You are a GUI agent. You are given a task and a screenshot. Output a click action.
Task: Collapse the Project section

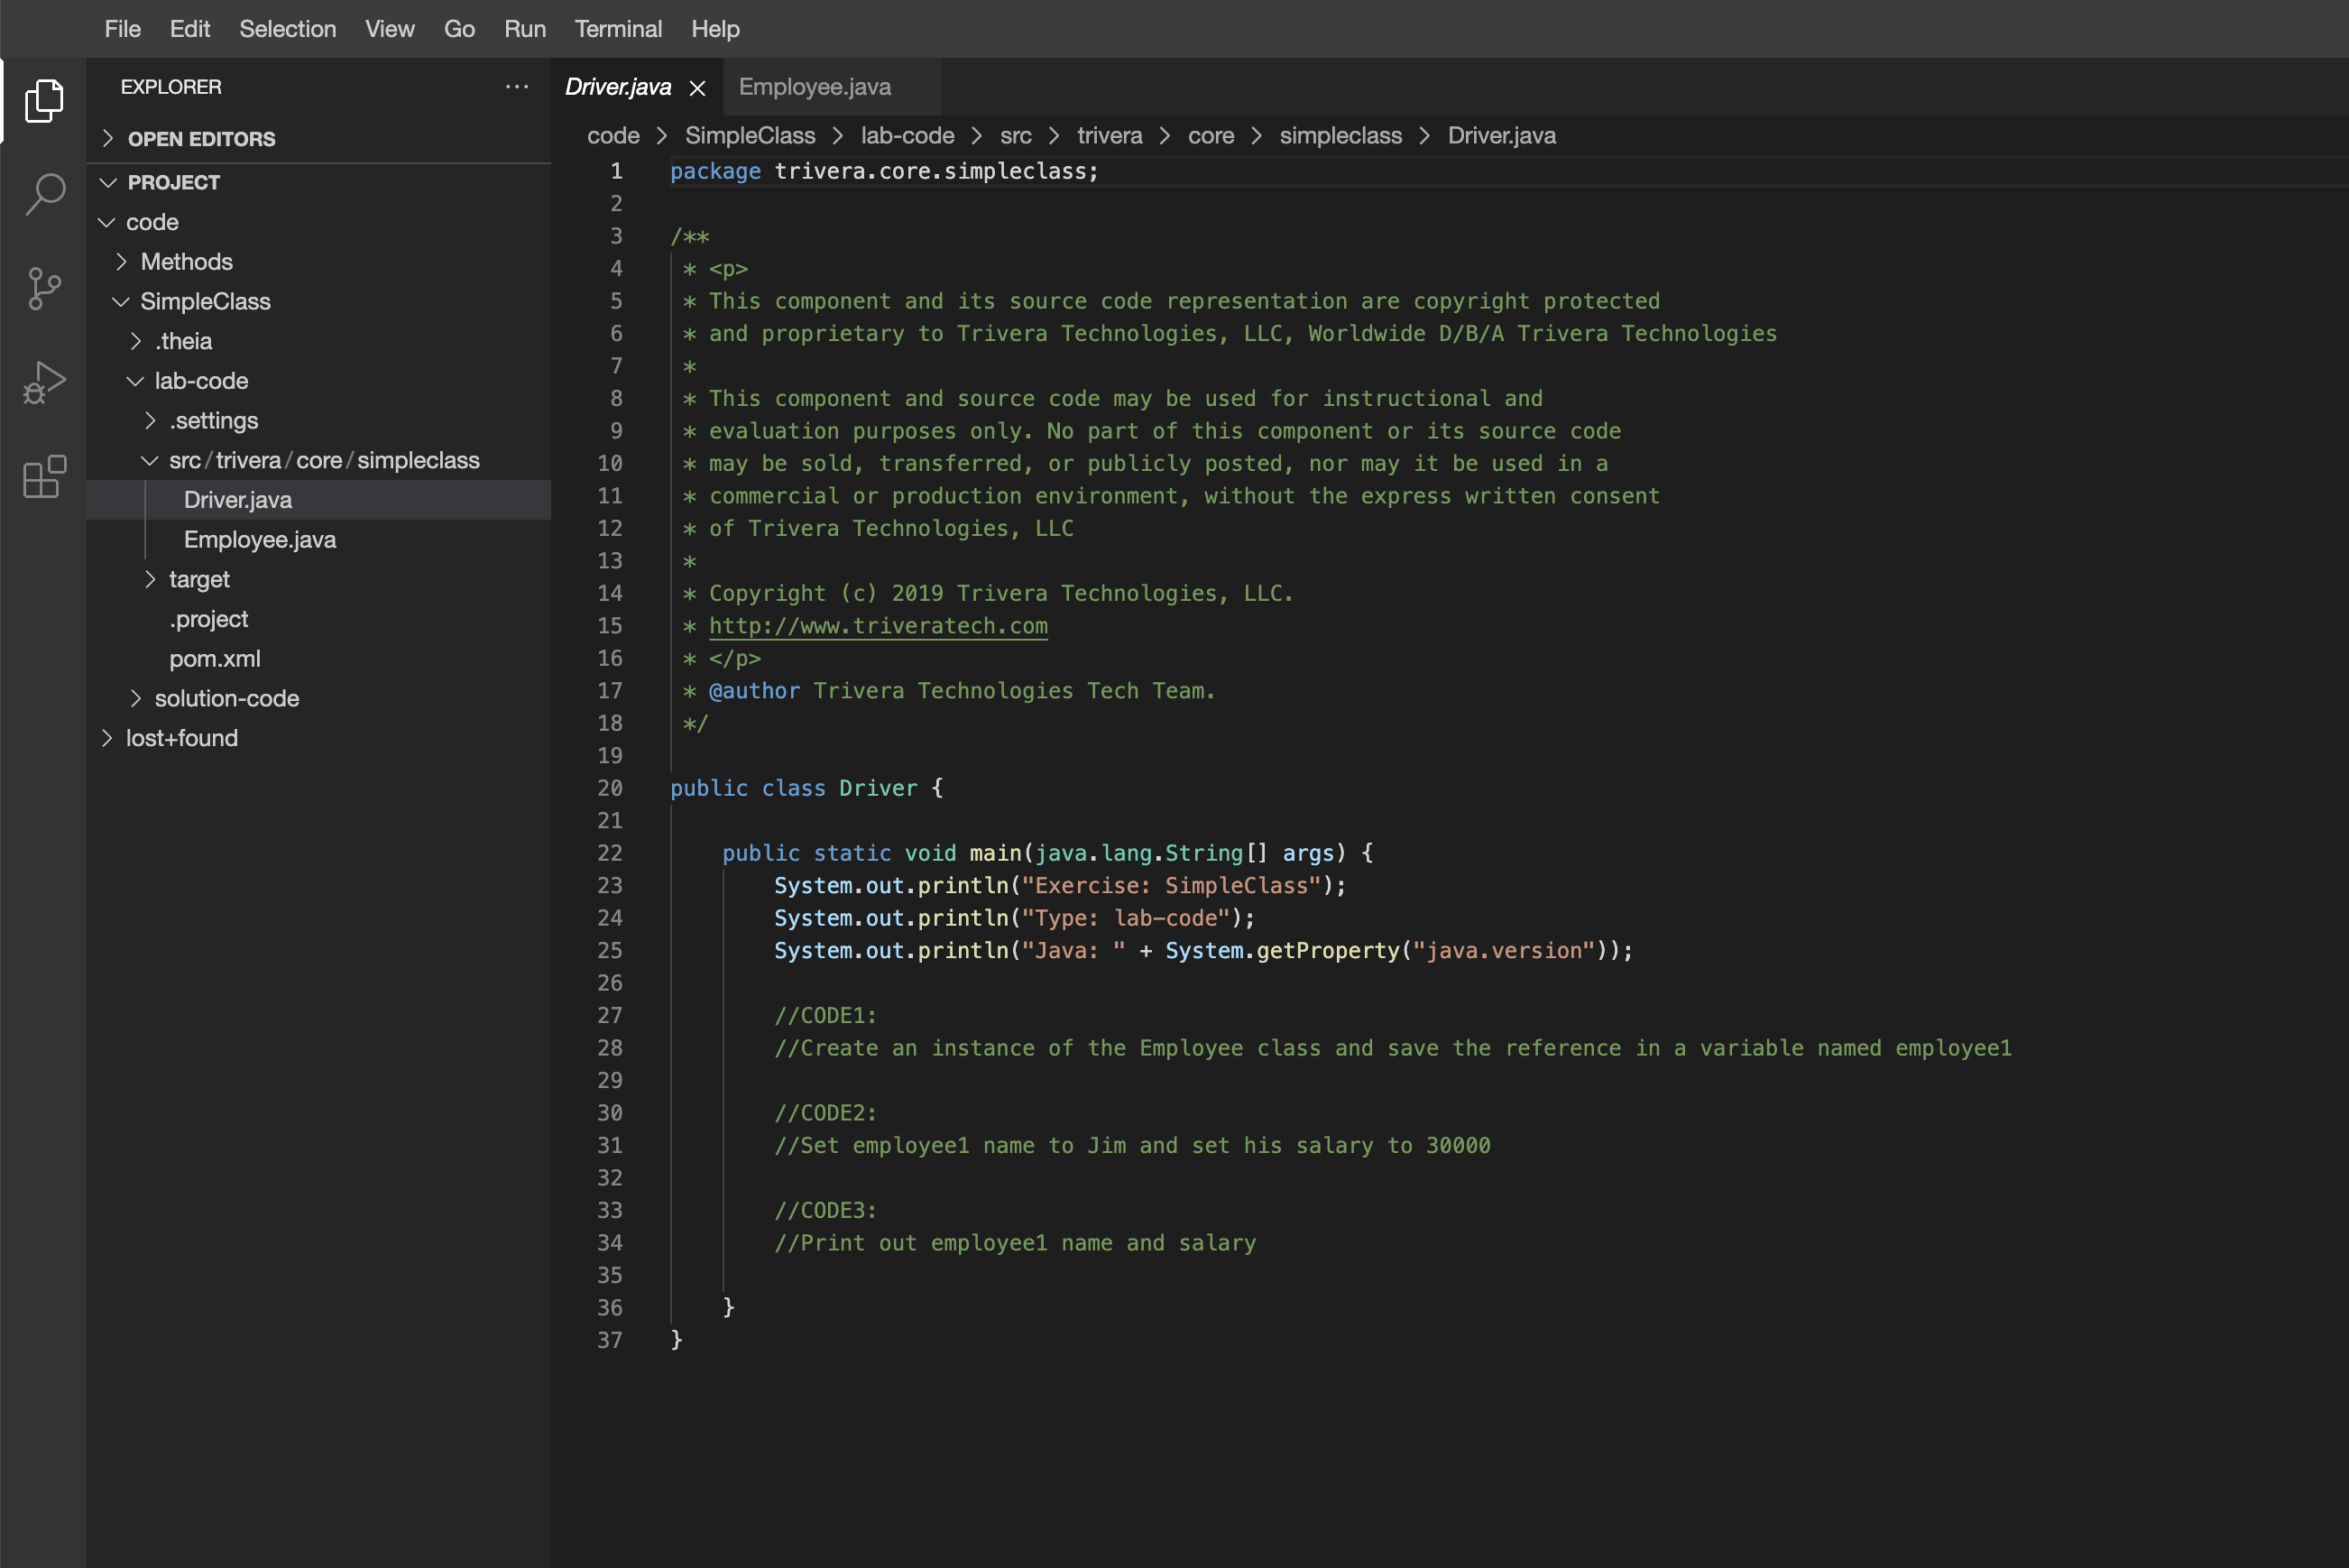coord(173,182)
